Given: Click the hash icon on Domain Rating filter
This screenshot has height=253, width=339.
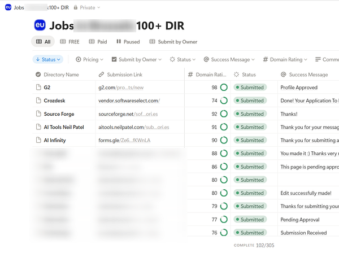Looking at the screenshot, I should click(x=266, y=59).
